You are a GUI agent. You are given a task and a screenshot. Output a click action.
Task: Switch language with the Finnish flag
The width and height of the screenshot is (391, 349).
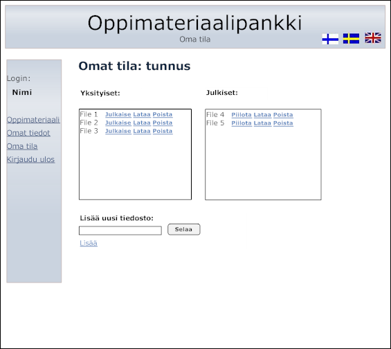[330, 39]
